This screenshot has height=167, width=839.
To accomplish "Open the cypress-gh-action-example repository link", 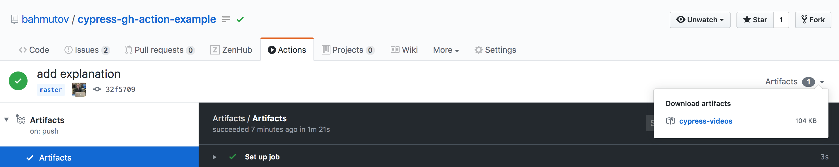I will point(146,19).
